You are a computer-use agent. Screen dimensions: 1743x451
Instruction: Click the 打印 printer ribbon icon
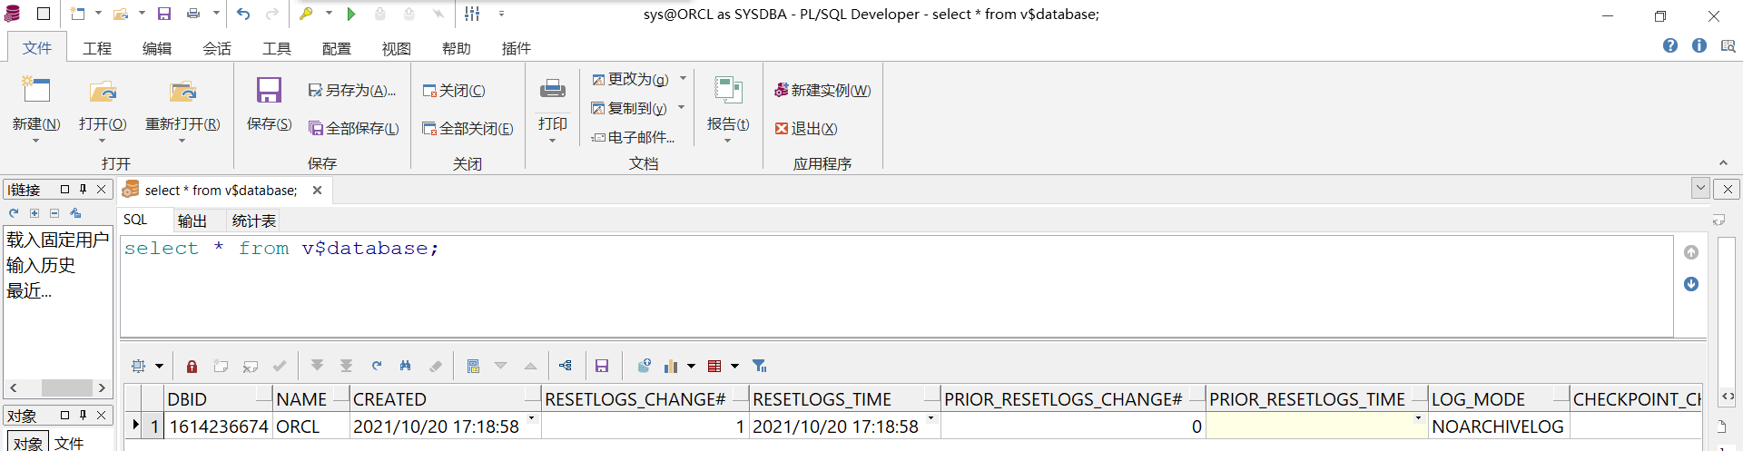[x=553, y=89]
